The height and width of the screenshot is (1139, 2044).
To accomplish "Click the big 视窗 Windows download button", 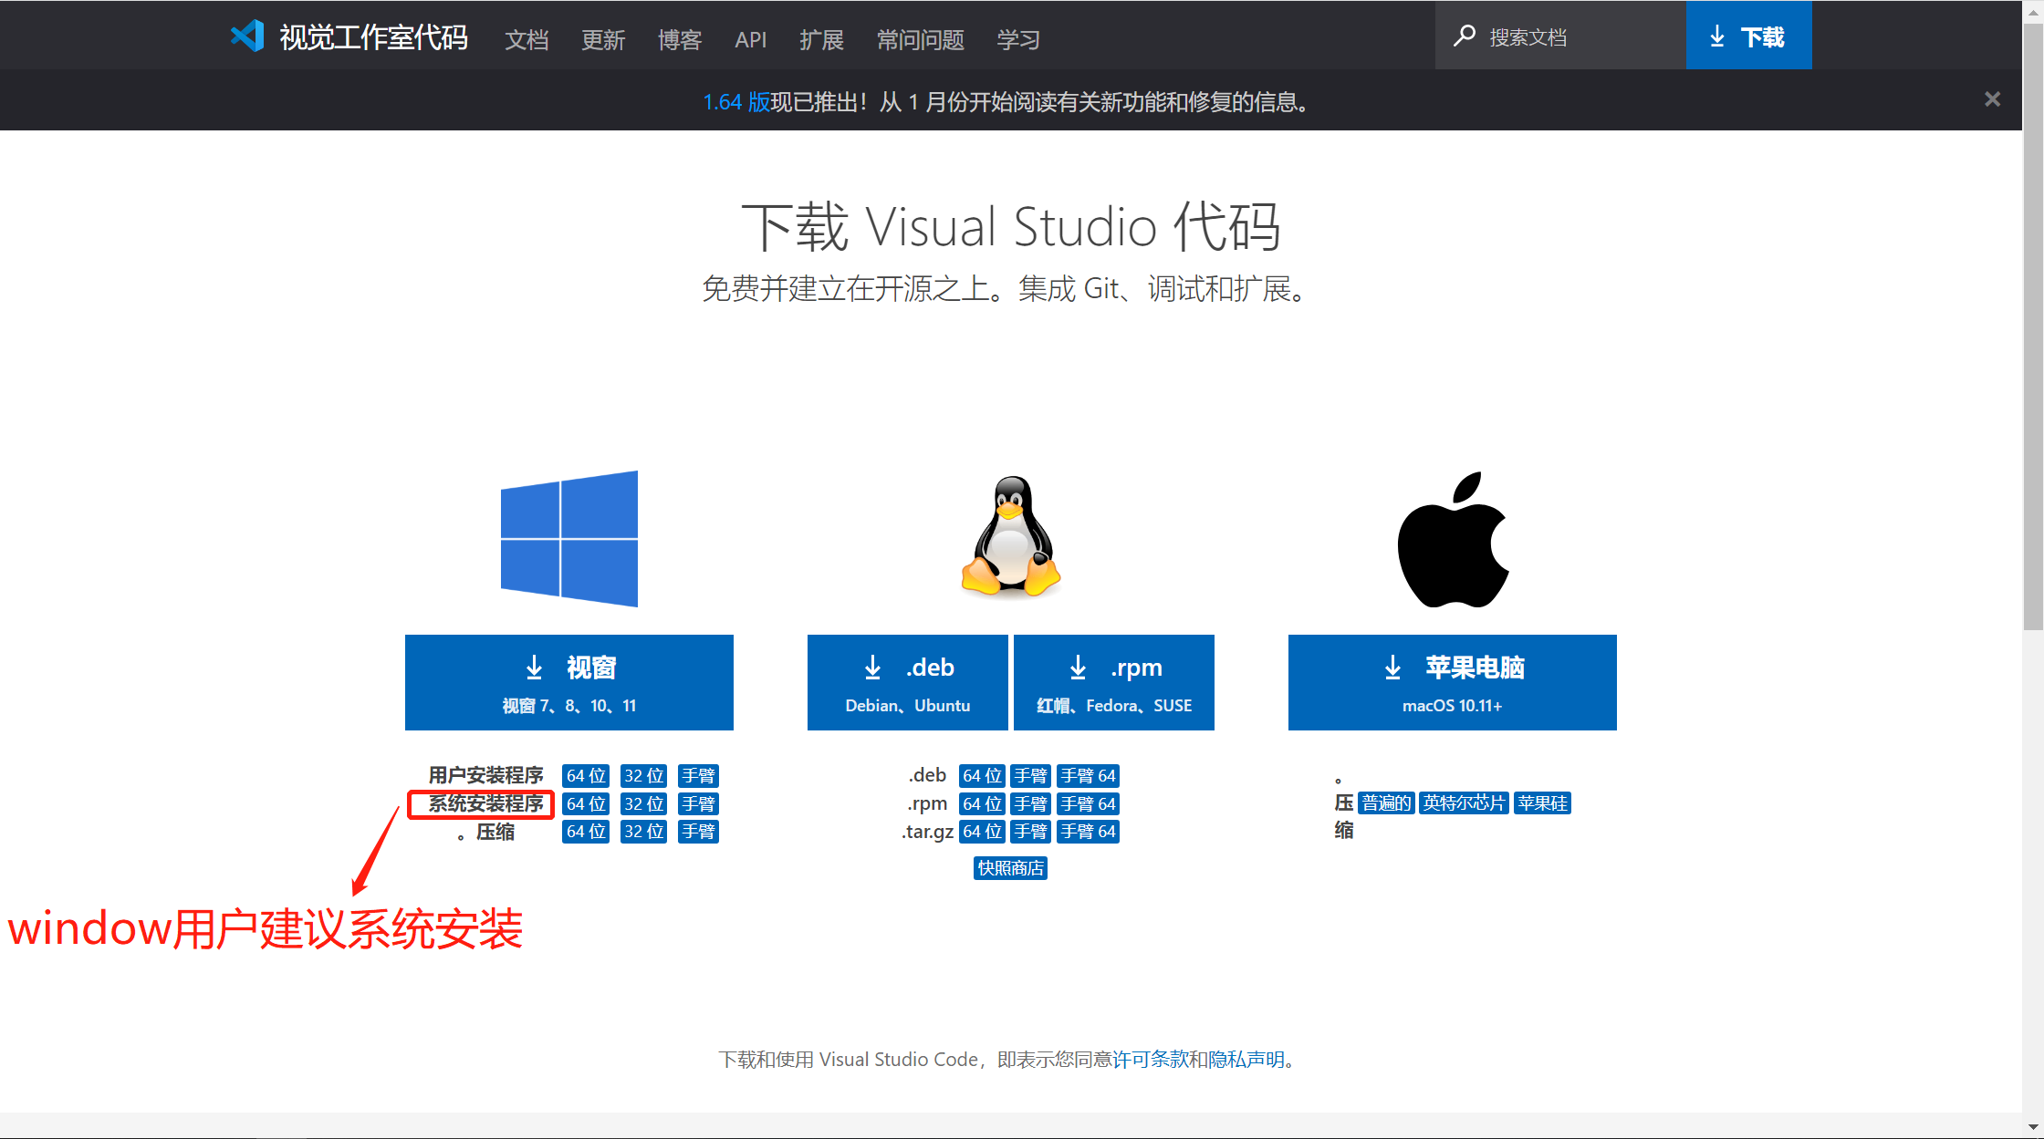I will pos(569,682).
